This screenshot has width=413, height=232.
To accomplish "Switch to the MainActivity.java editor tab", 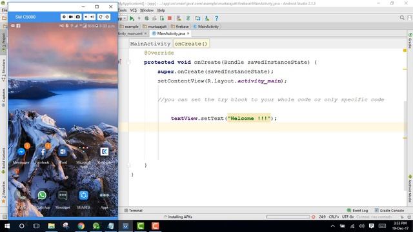I will point(171,34).
